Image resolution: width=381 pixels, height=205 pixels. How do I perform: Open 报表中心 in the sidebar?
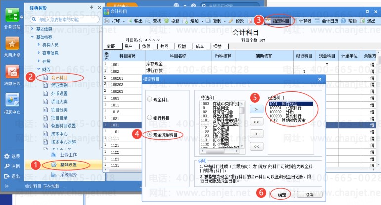click(12, 101)
